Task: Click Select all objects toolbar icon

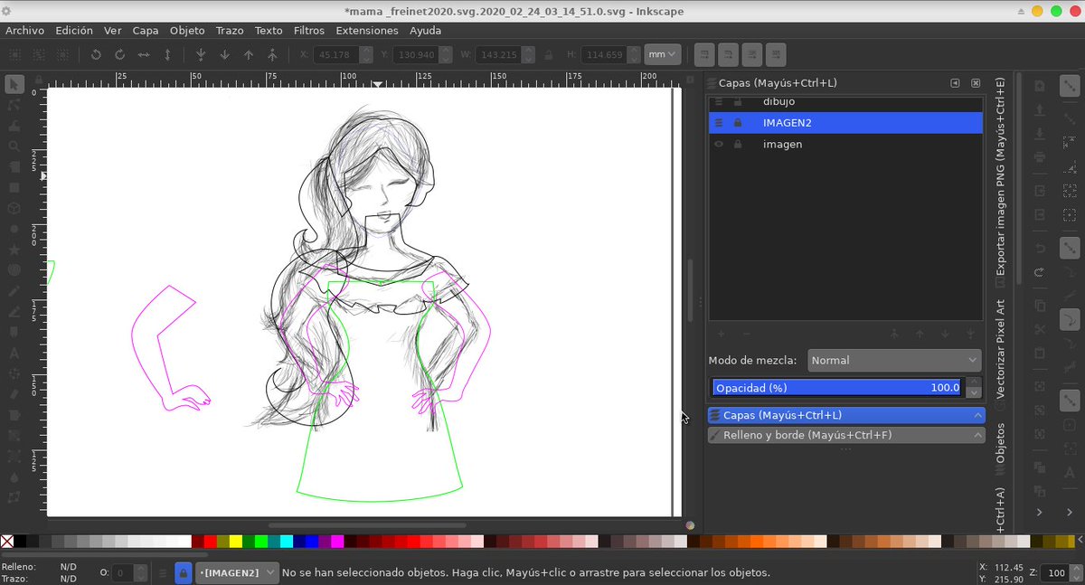Action: (x=14, y=54)
